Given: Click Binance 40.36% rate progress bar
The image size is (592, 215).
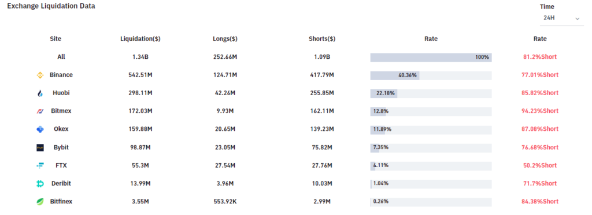Looking at the screenshot, I should click(x=431, y=76).
